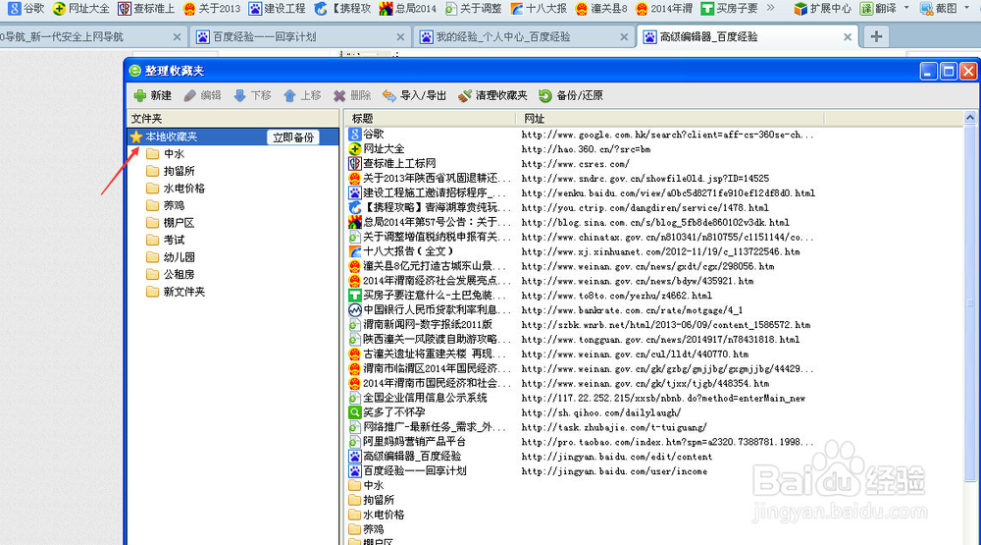This screenshot has width=981, height=545.
Task: Open the 导入/导出 import-export option
Action: [x=415, y=95]
